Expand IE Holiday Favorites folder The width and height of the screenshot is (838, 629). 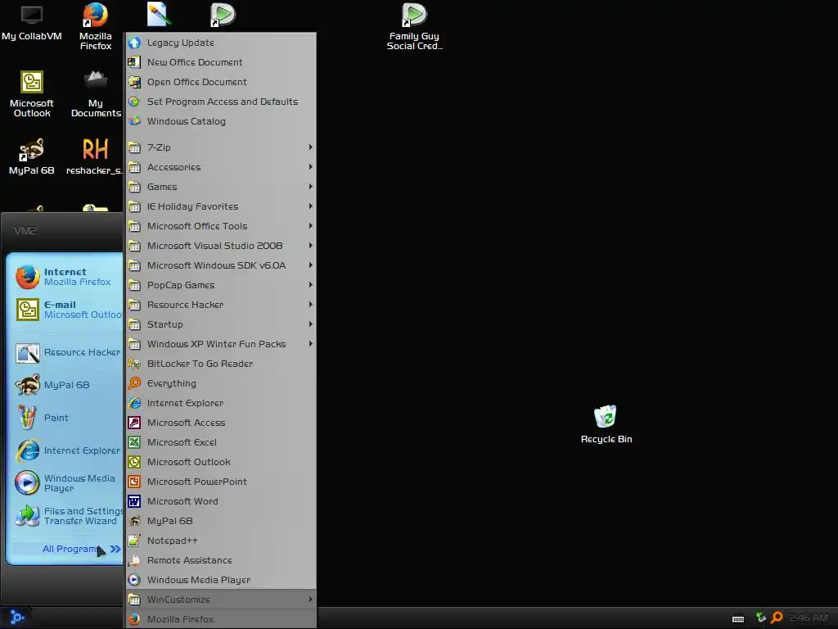click(x=221, y=206)
